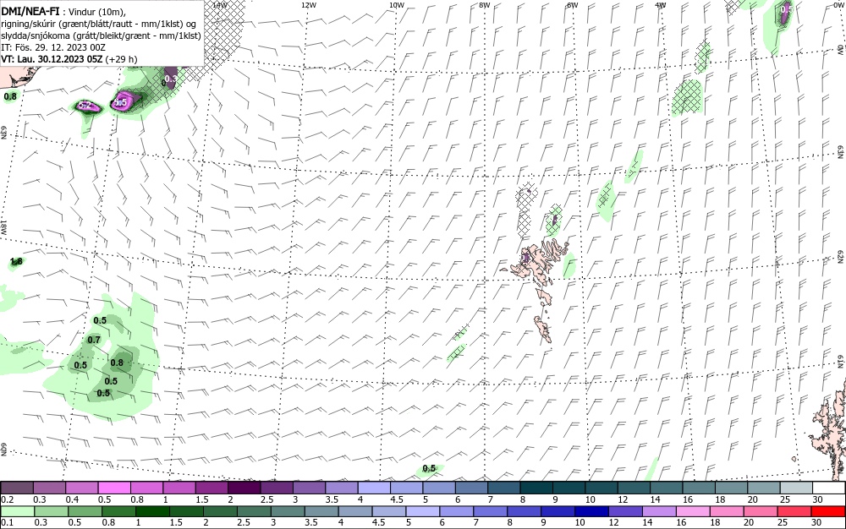This screenshot has width=846, height=529.
Task: Click the 8W longitude label
Action: click(x=485, y=5)
